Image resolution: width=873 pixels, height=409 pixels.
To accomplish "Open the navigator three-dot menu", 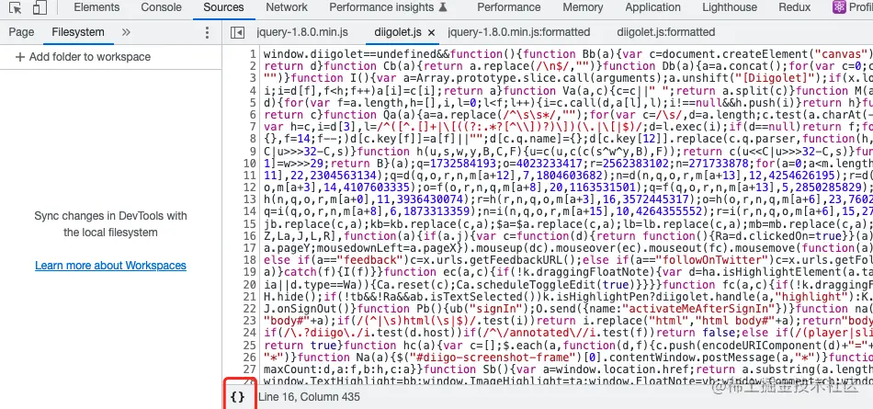I will [x=207, y=32].
